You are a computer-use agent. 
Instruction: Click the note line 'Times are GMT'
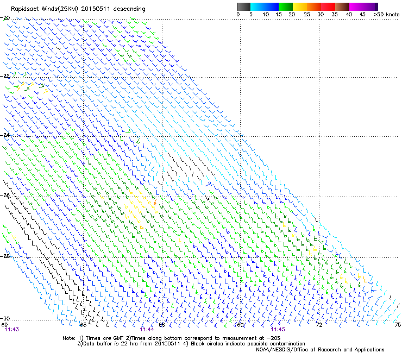pyautogui.click(x=105, y=338)
